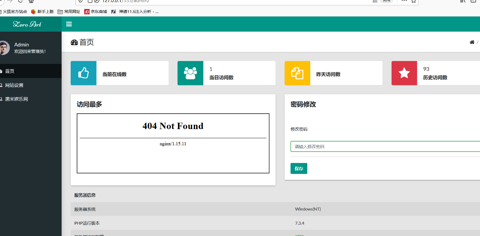This screenshot has height=236, width=480.
Task: Expand the 常用网址 bookmark folder
Action: [x=69, y=12]
